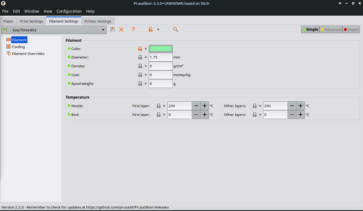Open the EasyThreedX2 preset dropdown

pos(54,30)
